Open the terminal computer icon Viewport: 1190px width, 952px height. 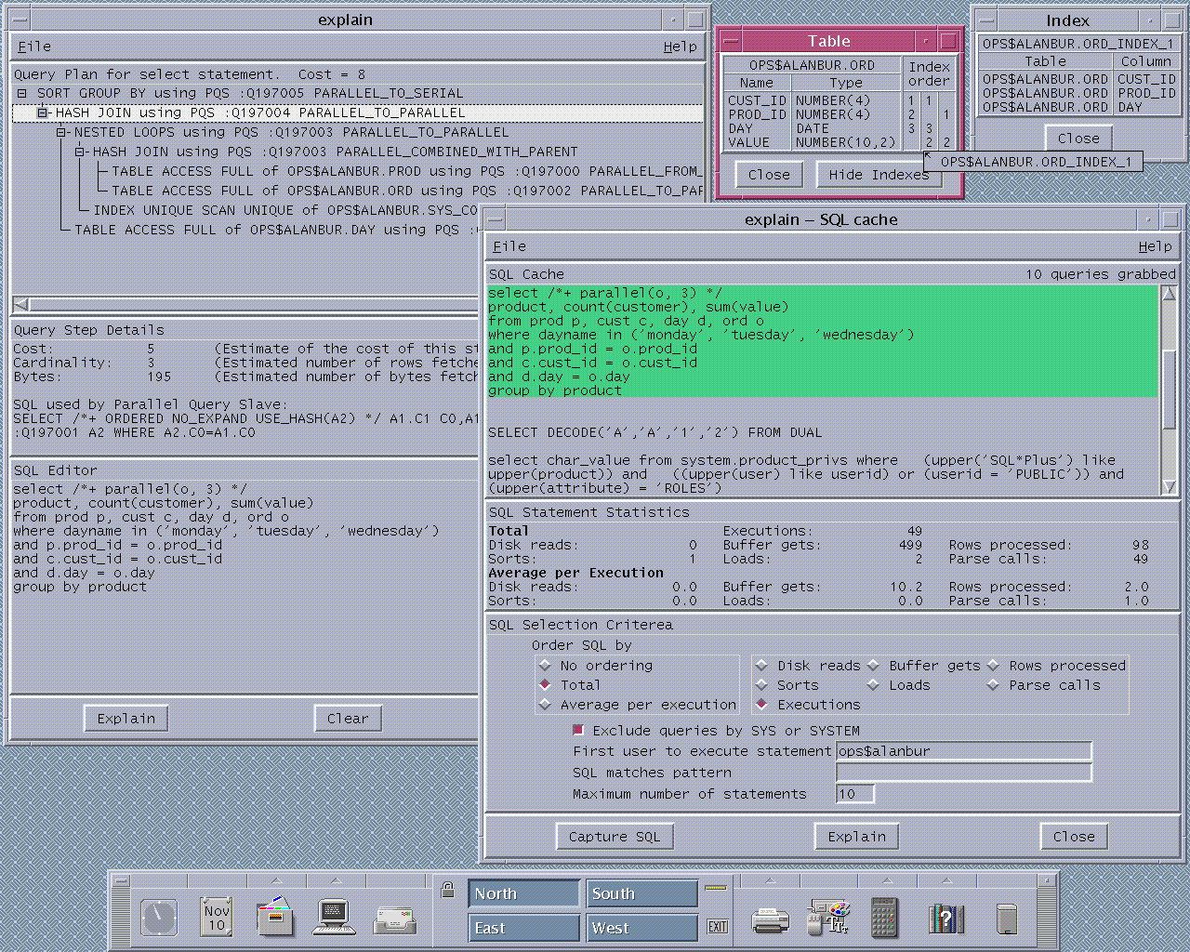334,917
